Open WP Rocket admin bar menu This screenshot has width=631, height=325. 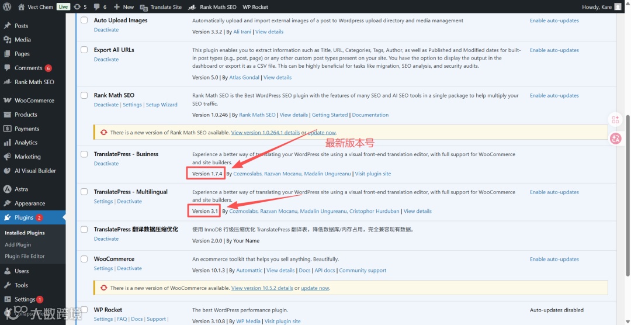(x=255, y=7)
